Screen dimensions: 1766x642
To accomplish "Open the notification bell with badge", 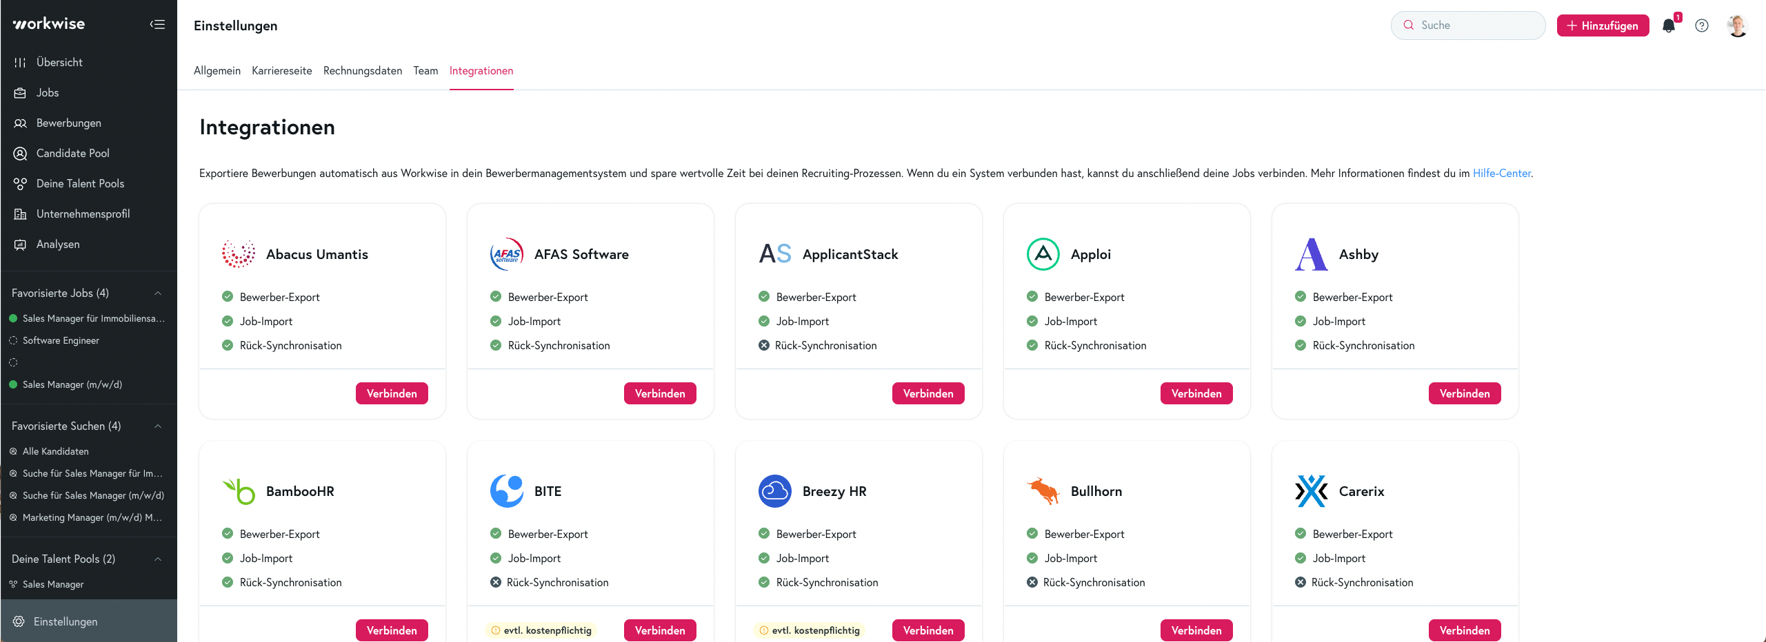I will click(x=1669, y=25).
